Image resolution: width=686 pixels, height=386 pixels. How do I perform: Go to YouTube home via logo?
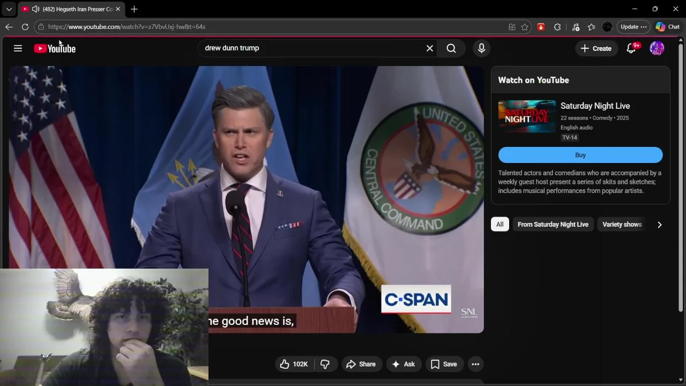[x=55, y=48]
